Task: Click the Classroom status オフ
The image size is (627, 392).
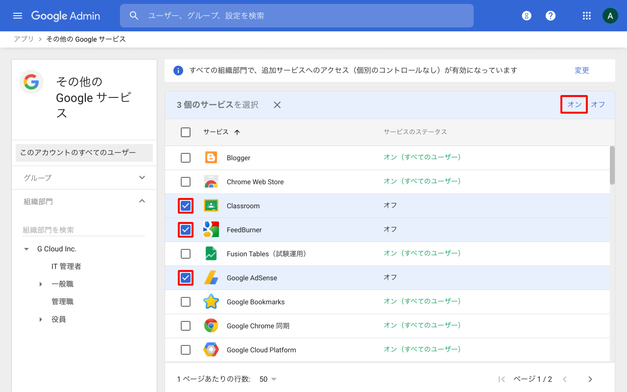Action: [390, 205]
